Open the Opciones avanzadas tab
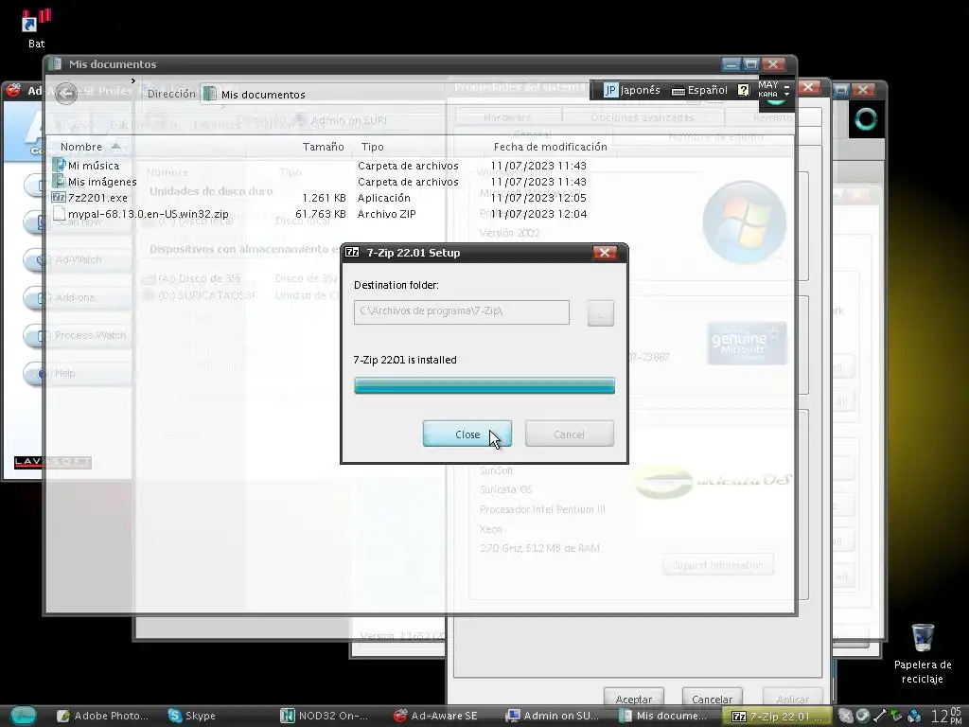The image size is (969, 727). [x=643, y=116]
